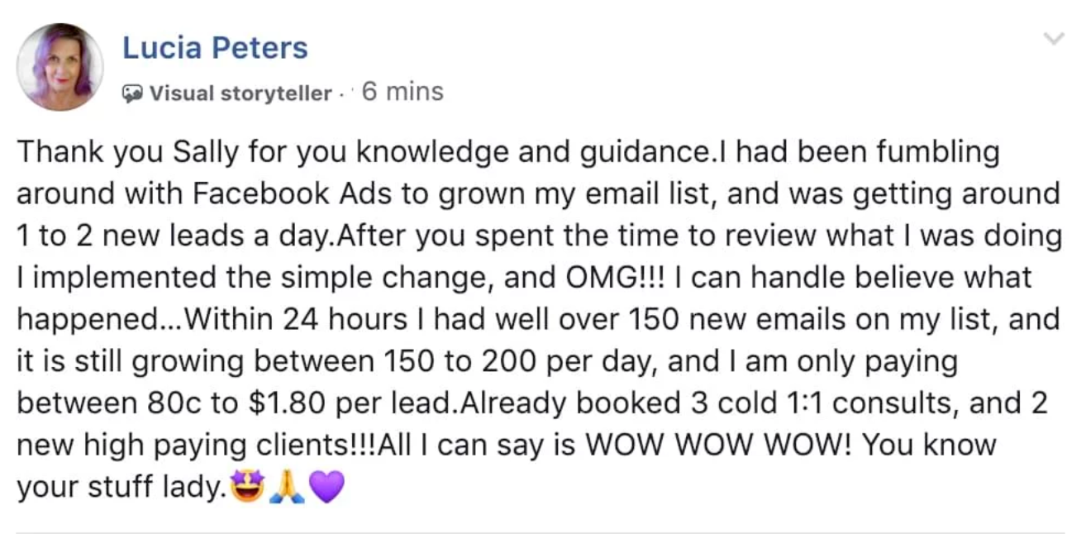Select the Visual storyteller badge label
The width and height of the screenshot is (1086, 534).
tap(241, 93)
